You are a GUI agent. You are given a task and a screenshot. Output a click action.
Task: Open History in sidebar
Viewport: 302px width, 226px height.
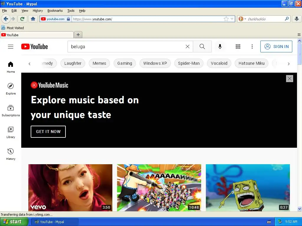(x=11, y=154)
